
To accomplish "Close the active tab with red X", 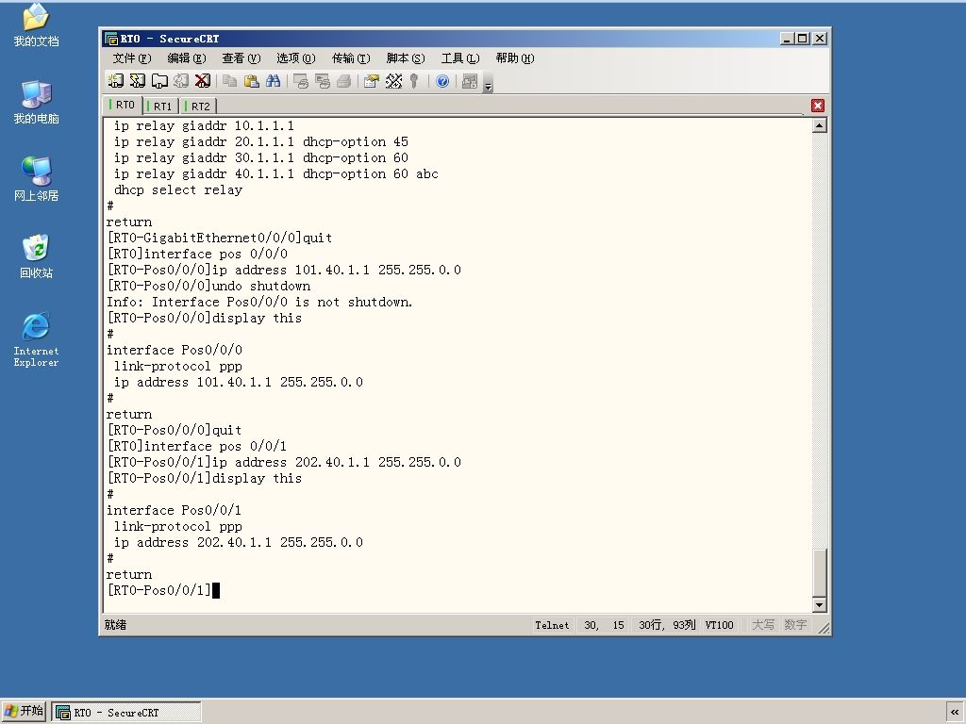I will [818, 106].
